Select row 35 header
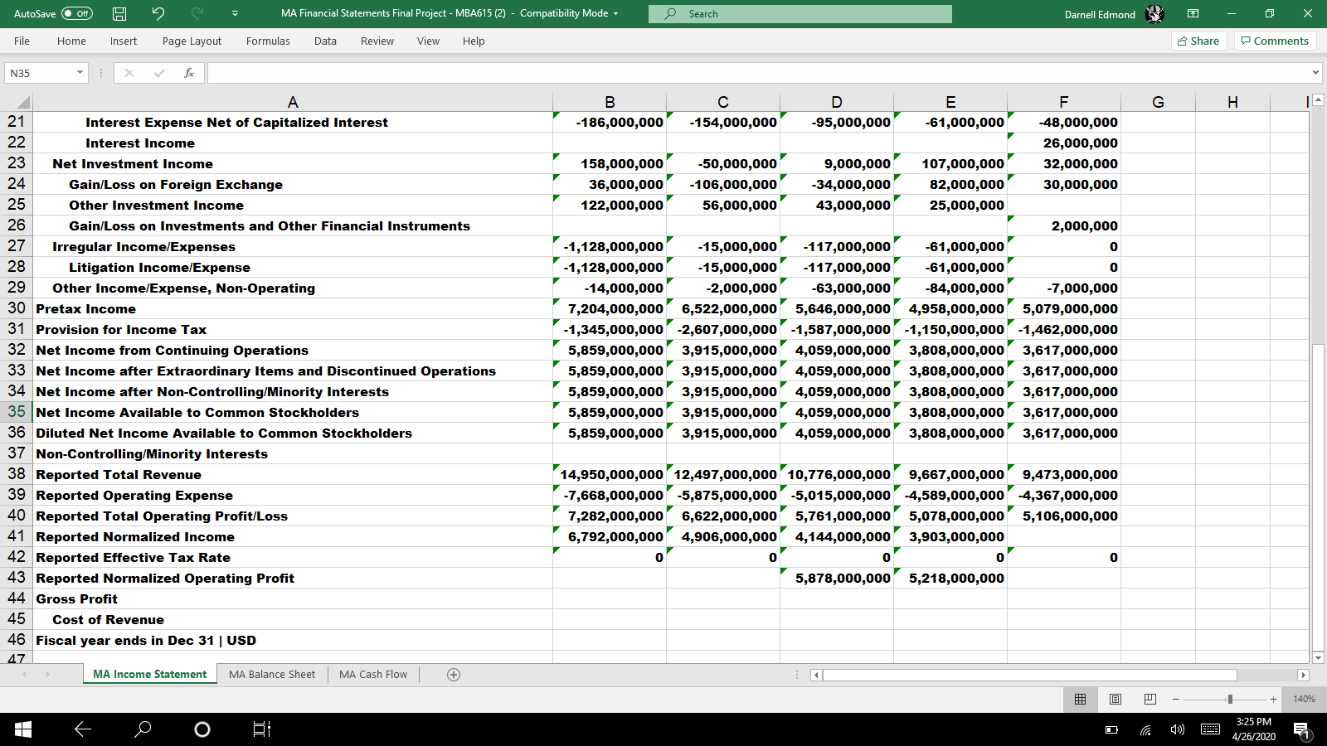1327x746 pixels. point(17,412)
